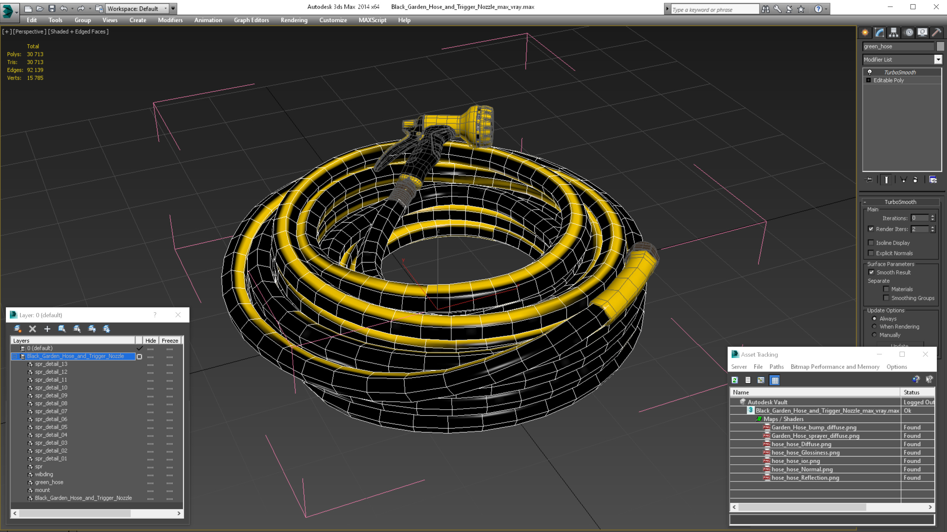Toggle the Smooth Result checkbox
The width and height of the screenshot is (947, 532).
[871, 272]
